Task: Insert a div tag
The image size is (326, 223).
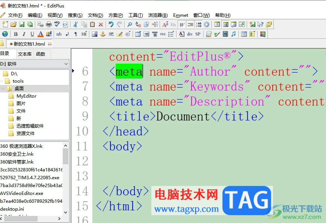Action: (x=190, y=34)
